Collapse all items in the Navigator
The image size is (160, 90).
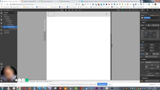14,13
